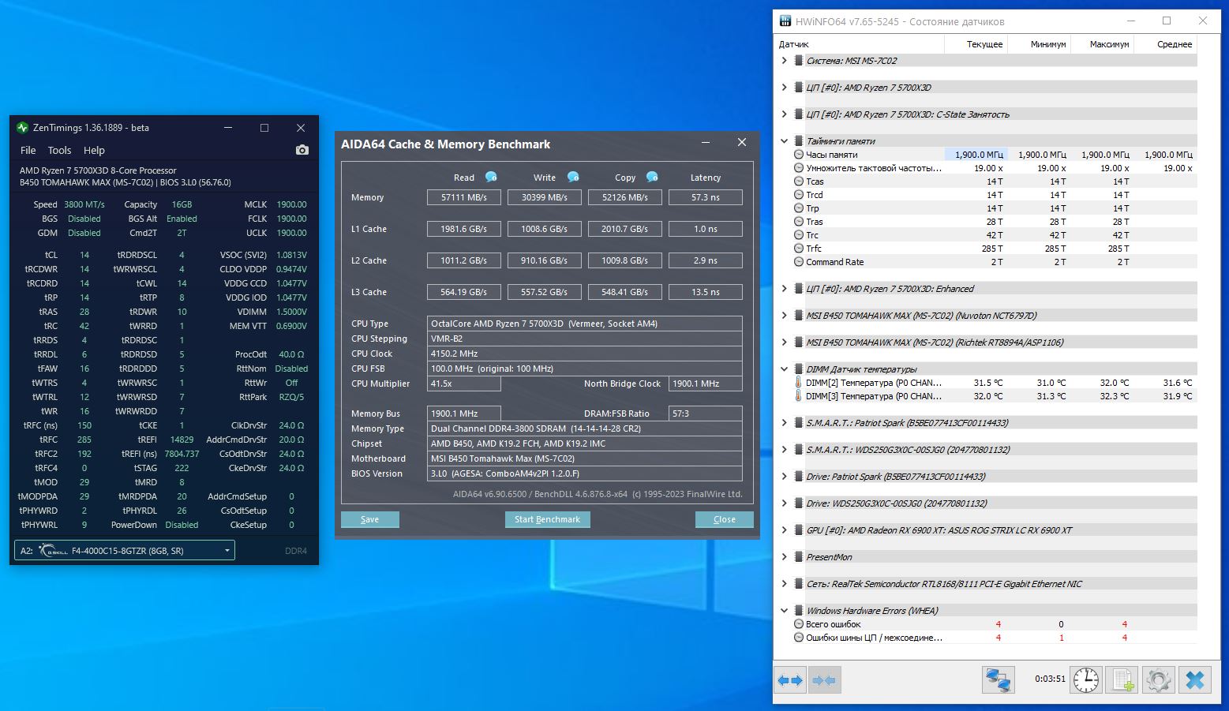Click the info icon next to Copy
The width and height of the screenshot is (1229, 711).
coord(652,177)
